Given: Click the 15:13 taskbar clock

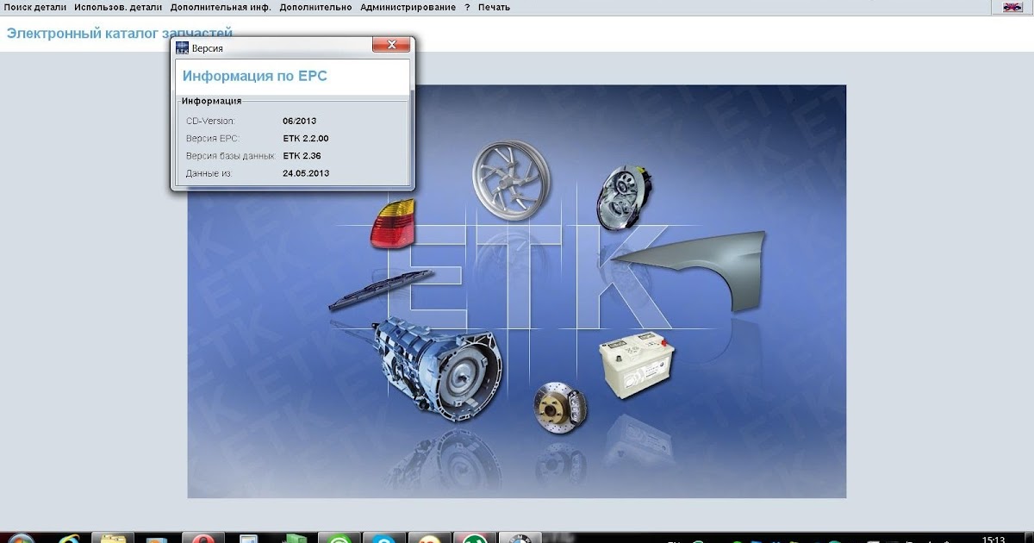Looking at the screenshot, I should coord(992,539).
